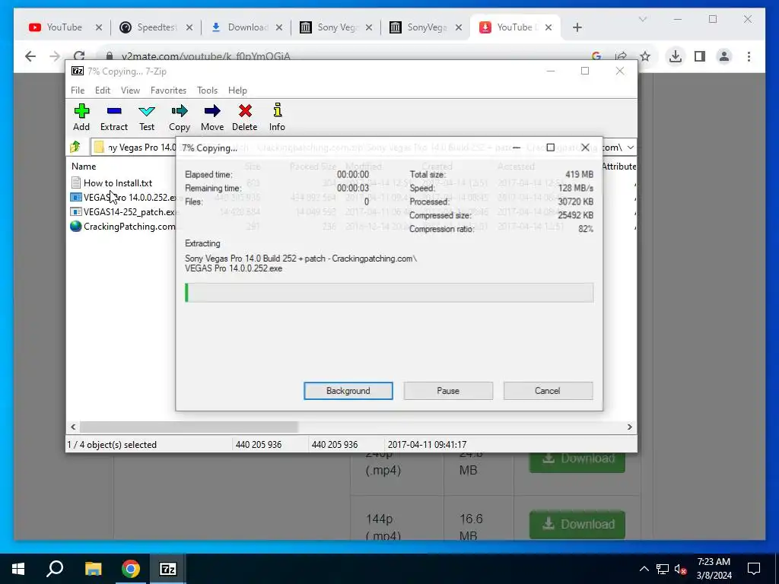Click the v2mate URL address bar
The height and width of the screenshot is (584, 779).
(x=348, y=56)
